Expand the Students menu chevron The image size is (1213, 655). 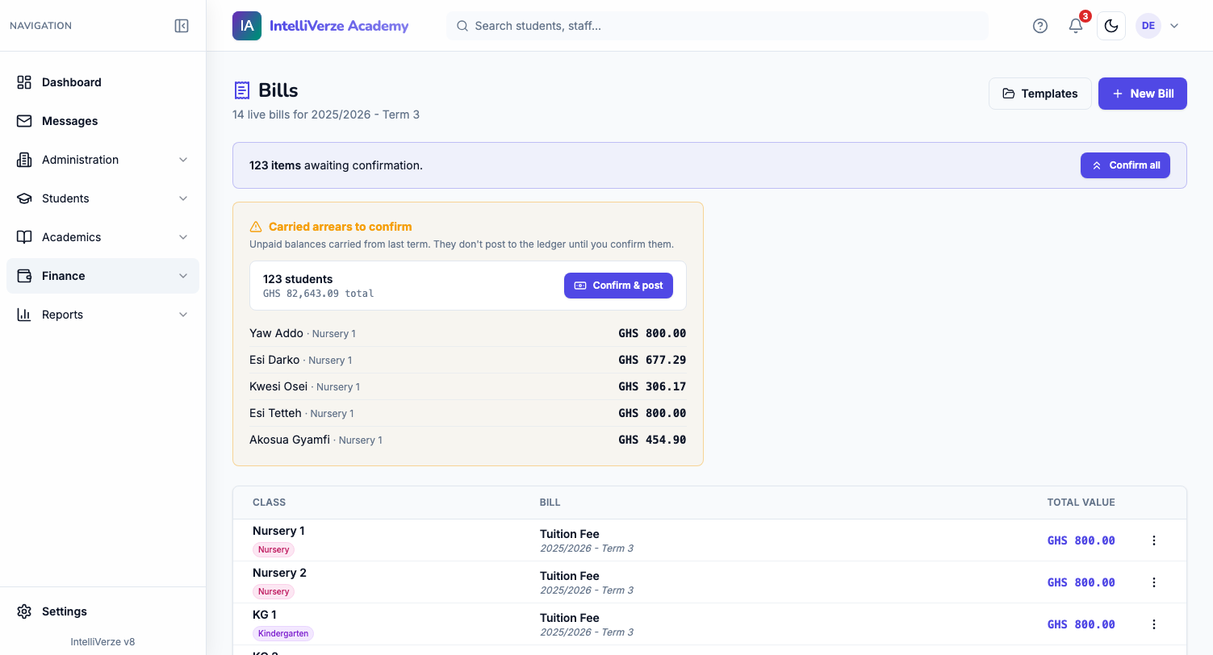pos(183,198)
